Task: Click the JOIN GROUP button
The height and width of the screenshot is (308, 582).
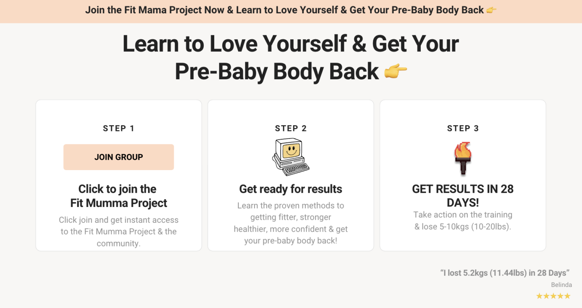Action: click(118, 157)
